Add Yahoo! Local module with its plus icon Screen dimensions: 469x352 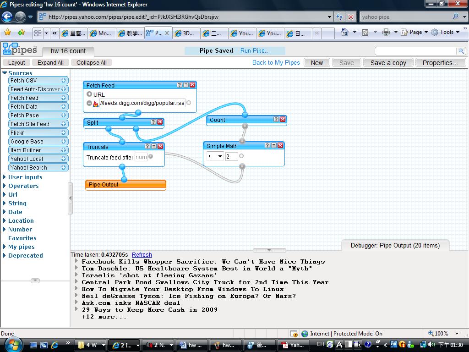(x=63, y=158)
